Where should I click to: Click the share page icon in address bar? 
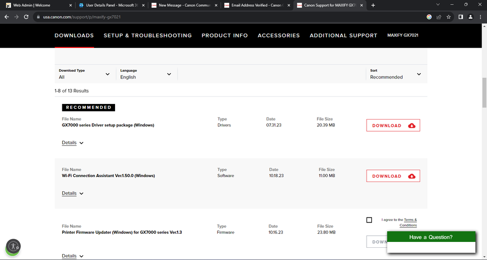pyautogui.click(x=439, y=17)
